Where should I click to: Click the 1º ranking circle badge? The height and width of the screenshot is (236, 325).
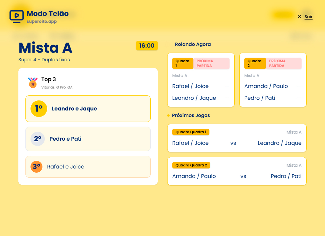(39, 109)
